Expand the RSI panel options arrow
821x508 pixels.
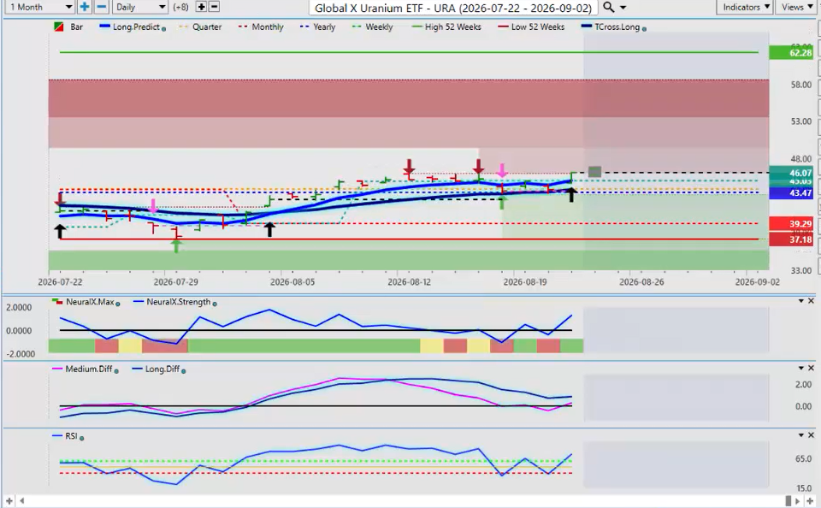tap(801, 435)
